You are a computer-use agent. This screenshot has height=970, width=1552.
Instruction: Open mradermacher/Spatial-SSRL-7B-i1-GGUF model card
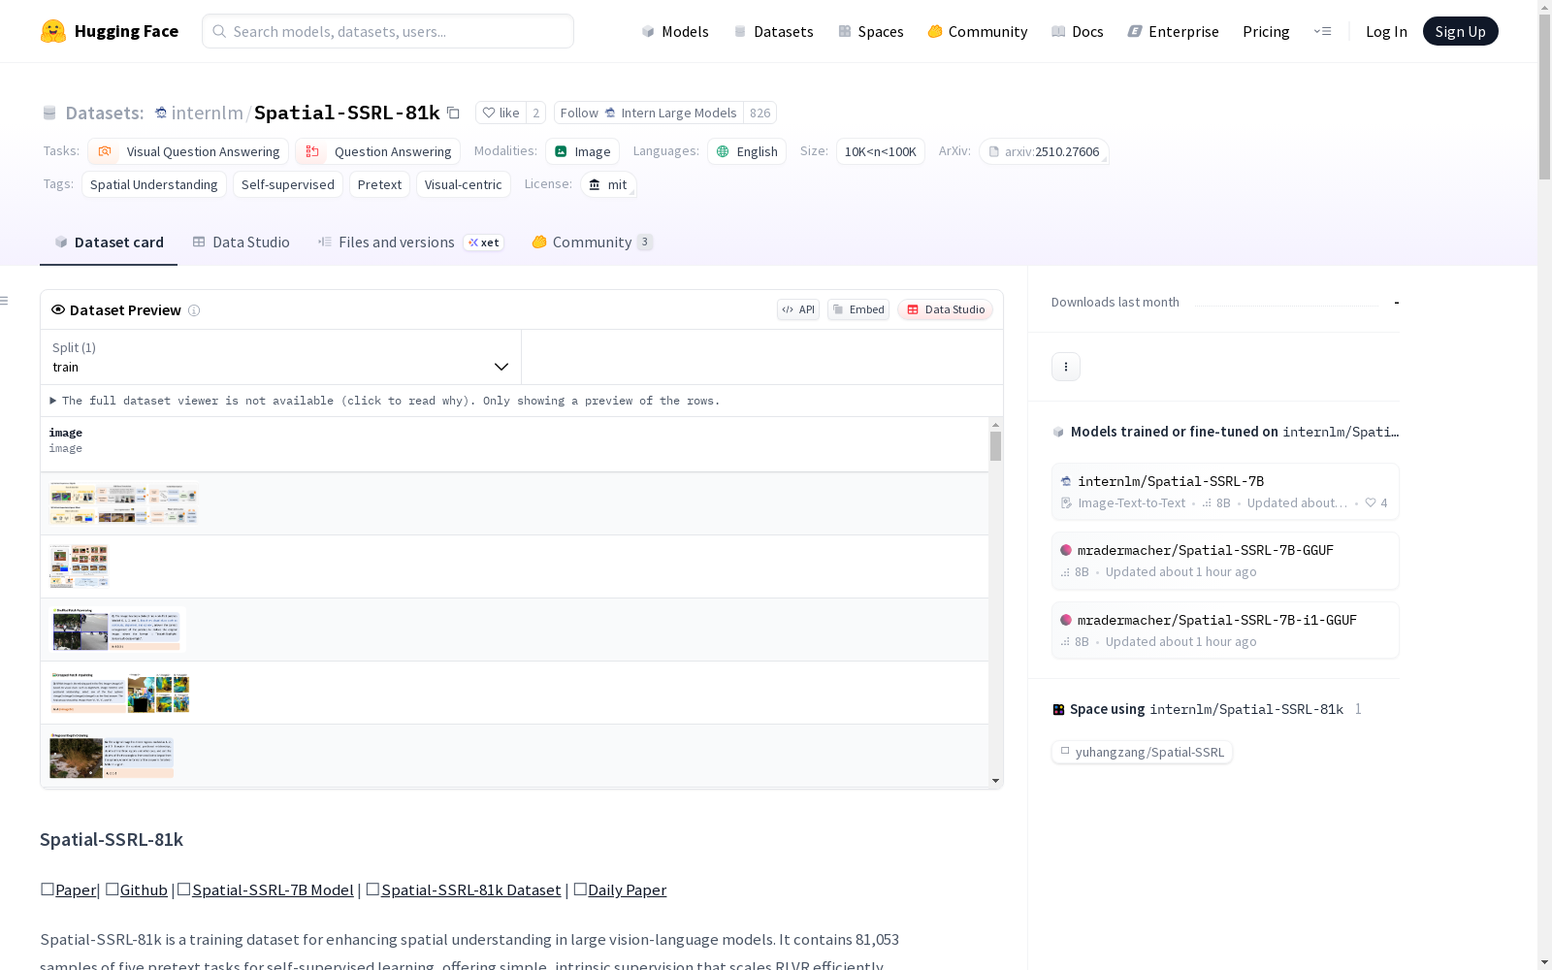point(1225,630)
